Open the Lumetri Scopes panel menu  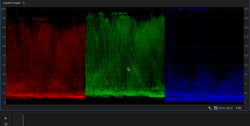point(24,3)
